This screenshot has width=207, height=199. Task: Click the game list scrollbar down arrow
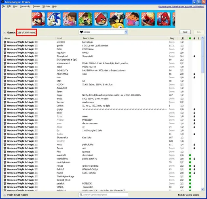tap(203, 189)
